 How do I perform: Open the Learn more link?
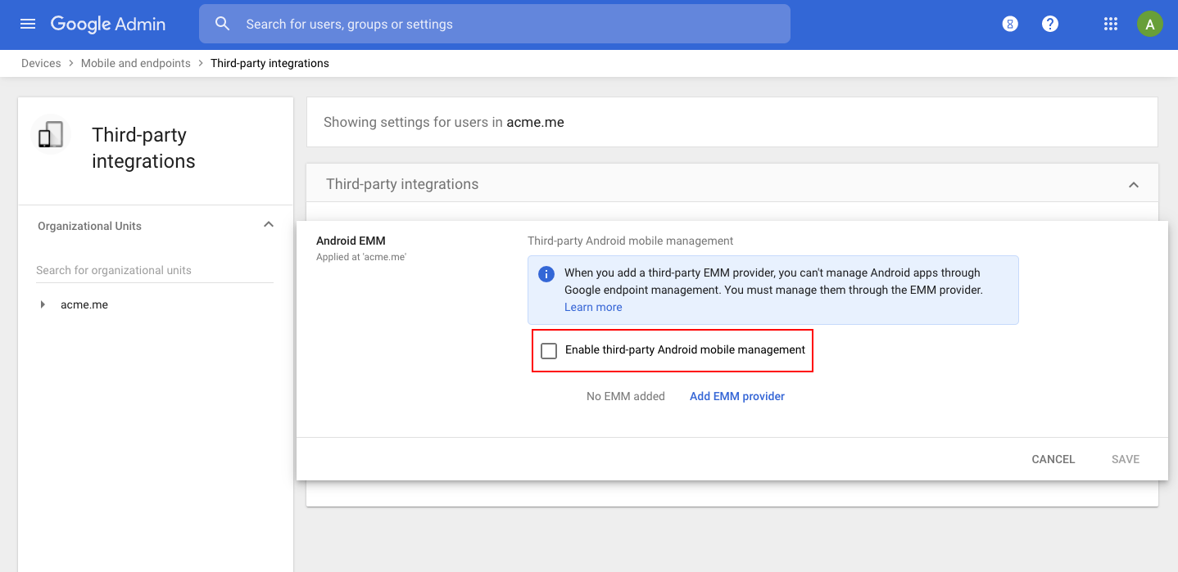pos(593,307)
